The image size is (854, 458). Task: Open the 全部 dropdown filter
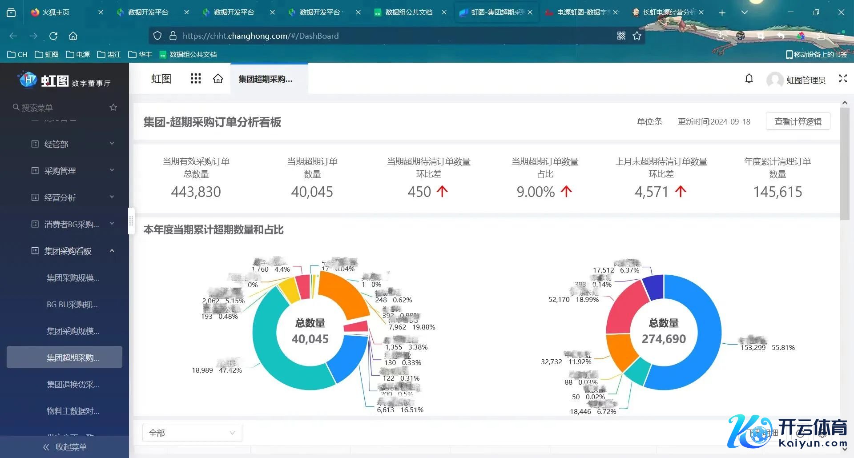coord(192,433)
